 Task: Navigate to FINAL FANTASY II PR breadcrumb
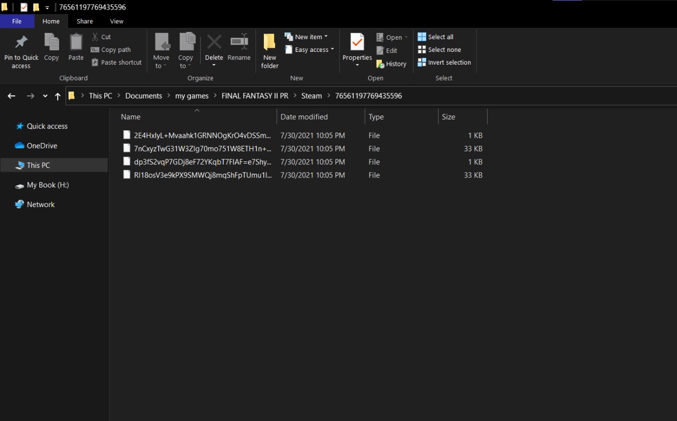click(x=255, y=96)
